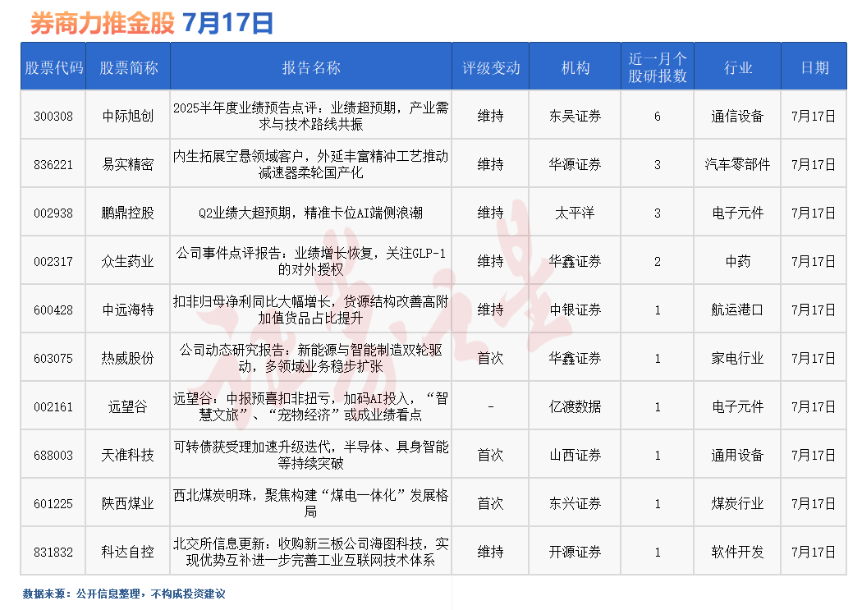Select the 股票简称 column header

[x=129, y=67]
